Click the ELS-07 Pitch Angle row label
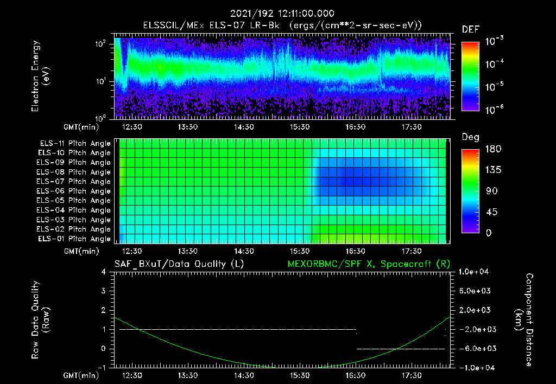Image resolution: width=556 pixels, height=384 pixels. pos(73,181)
